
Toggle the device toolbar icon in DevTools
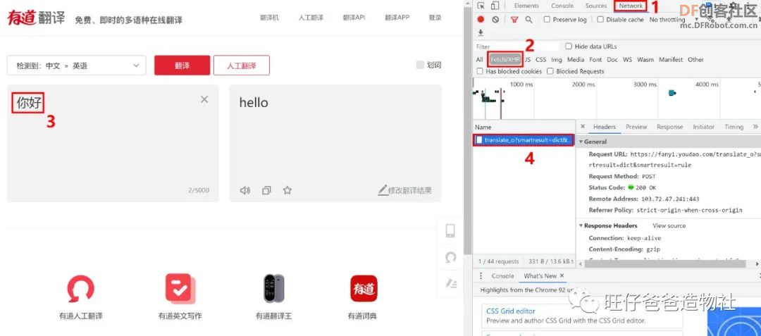495,6
